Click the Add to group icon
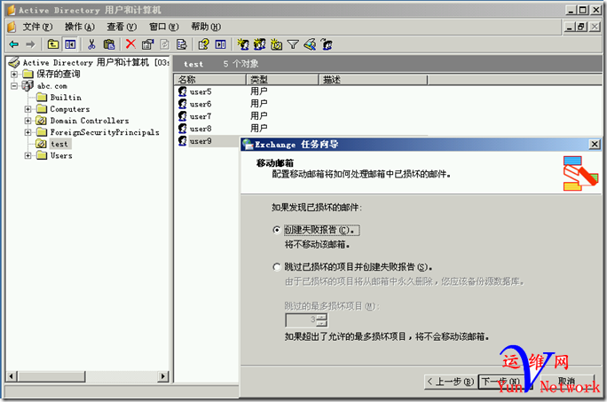The image size is (607, 402). pyautogui.click(x=327, y=44)
